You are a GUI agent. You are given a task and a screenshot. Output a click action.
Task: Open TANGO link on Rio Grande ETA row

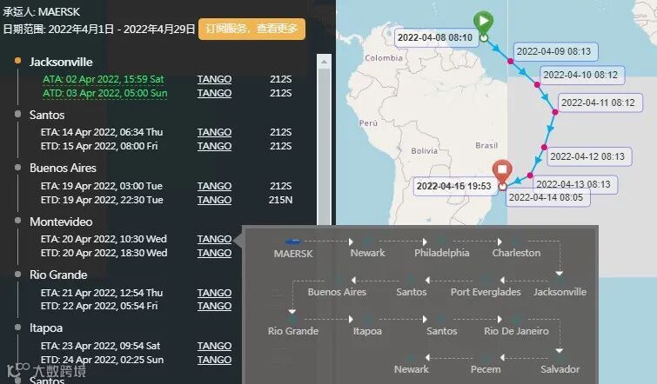[214, 293]
